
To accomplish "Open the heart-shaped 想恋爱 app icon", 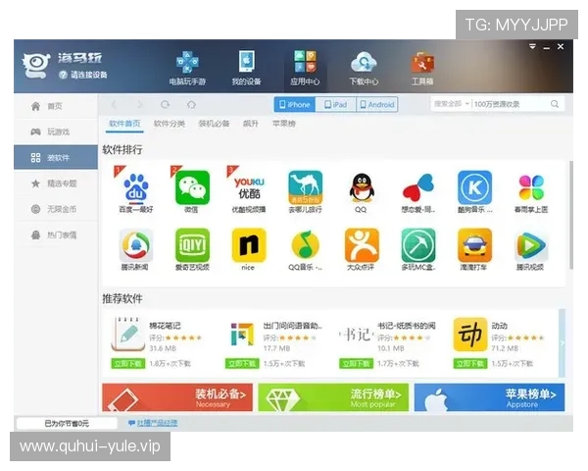I will [418, 187].
